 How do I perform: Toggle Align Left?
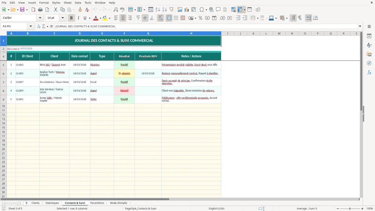pos(116,18)
